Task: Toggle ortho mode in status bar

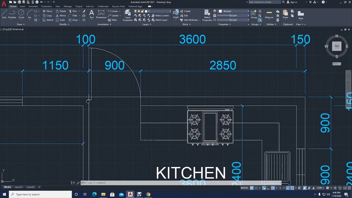Action: coord(268,188)
